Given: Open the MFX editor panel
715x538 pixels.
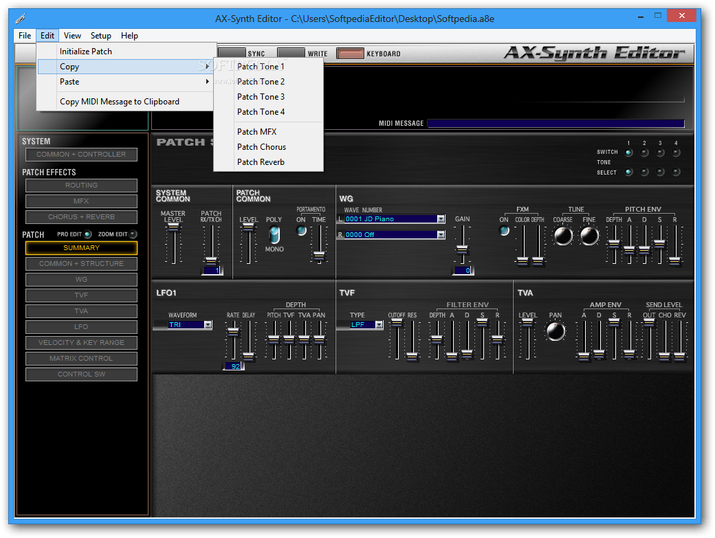Looking at the screenshot, I should click(x=80, y=201).
